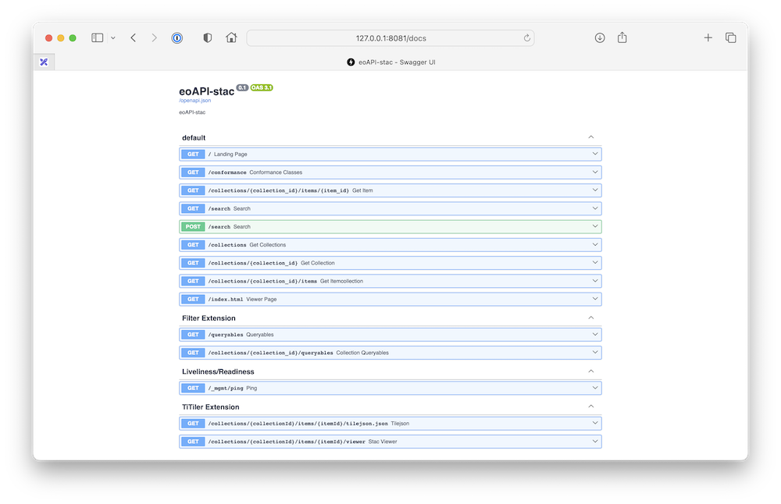Viewport: 781px width, 504px height.
Task: Collapse the Filter Extension section
Action: click(x=591, y=318)
